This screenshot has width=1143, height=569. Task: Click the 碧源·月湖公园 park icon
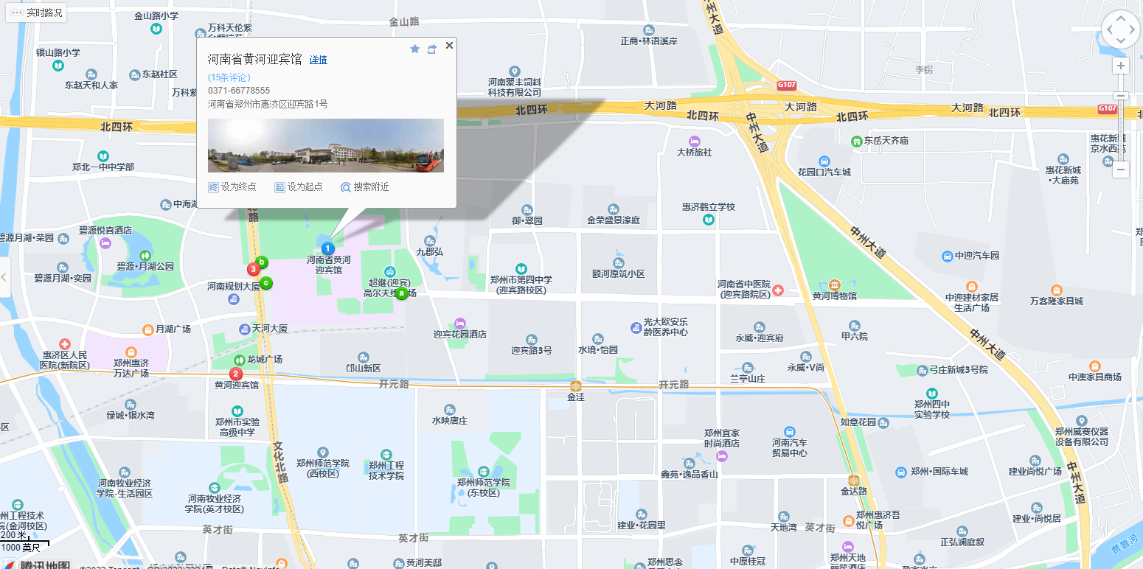[145, 255]
